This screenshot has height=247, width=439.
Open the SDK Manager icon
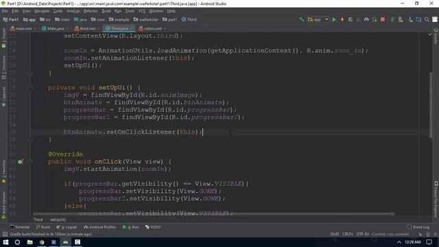coord(410,20)
